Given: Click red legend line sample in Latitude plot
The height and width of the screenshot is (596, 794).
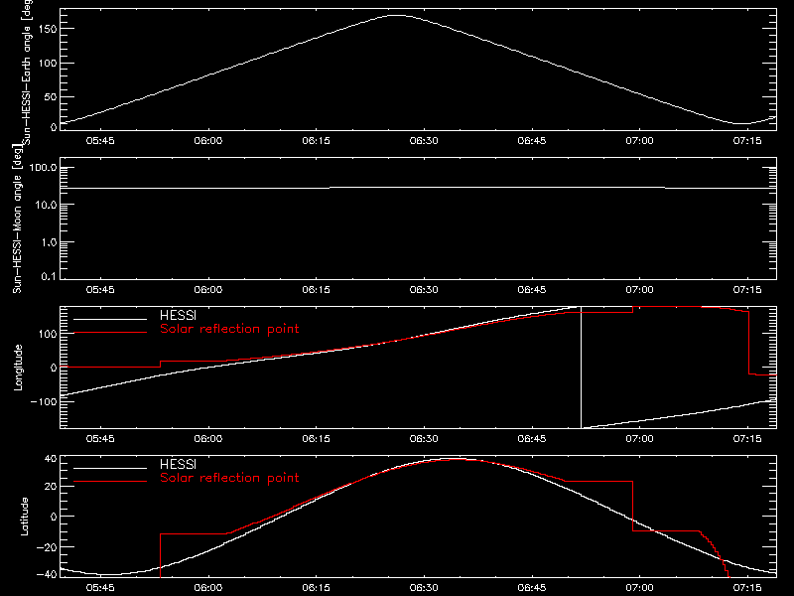Looking at the screenshot, I should (110, 482).
